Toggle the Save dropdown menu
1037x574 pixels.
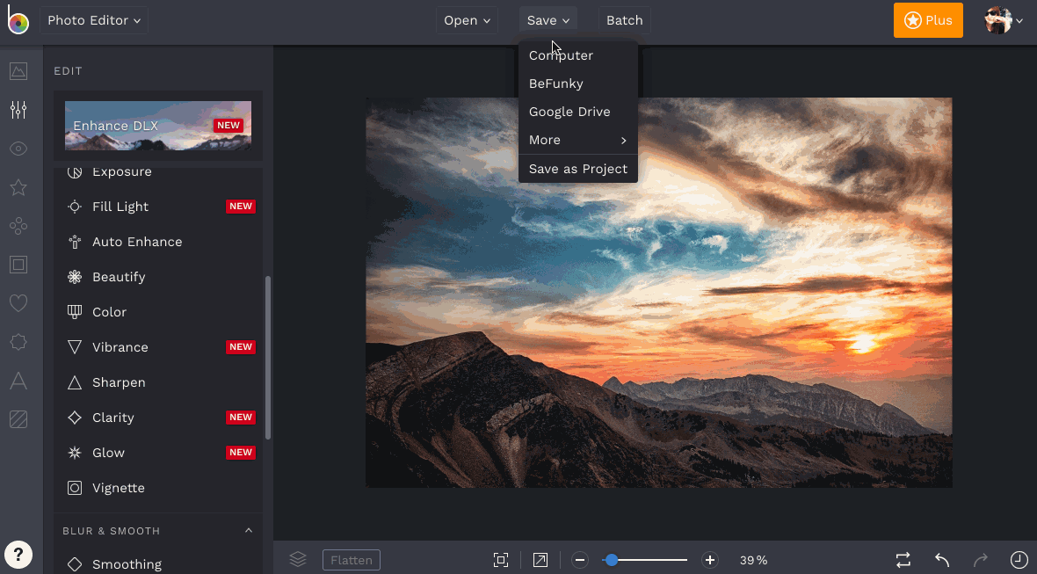click(548, 20)
